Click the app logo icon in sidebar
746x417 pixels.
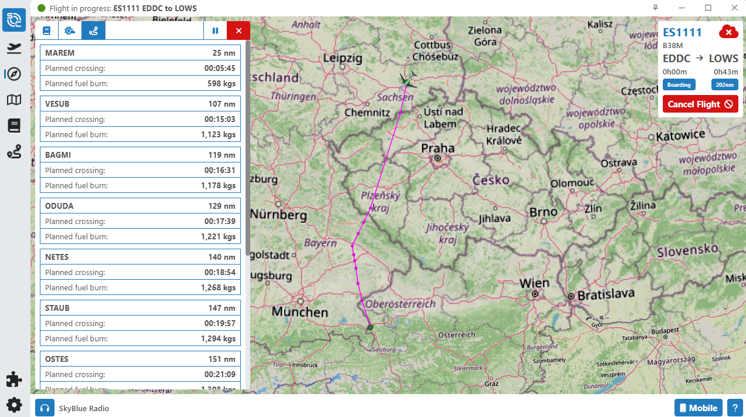tap(14, 20)
